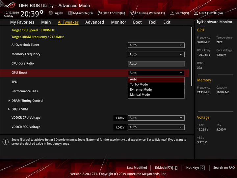Choose Extreme Mode for GPU Boost
237x178 pixels.
[156, 90]
